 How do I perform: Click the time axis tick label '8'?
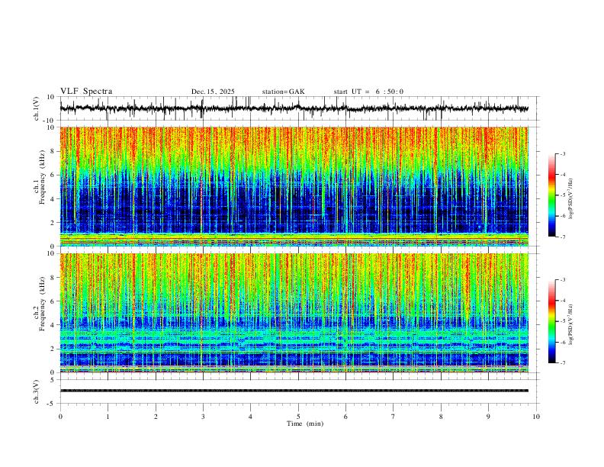click(x=441, y=417)
